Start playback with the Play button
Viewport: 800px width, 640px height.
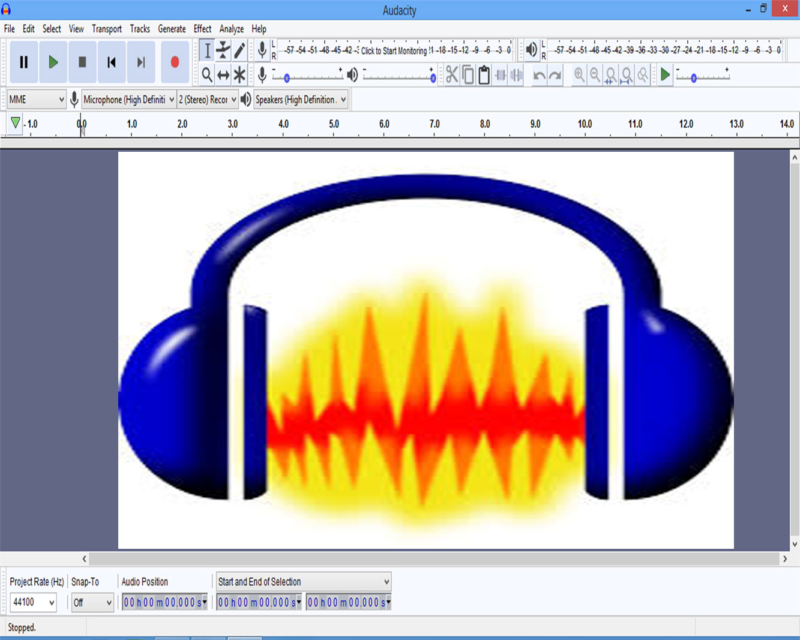53,62
